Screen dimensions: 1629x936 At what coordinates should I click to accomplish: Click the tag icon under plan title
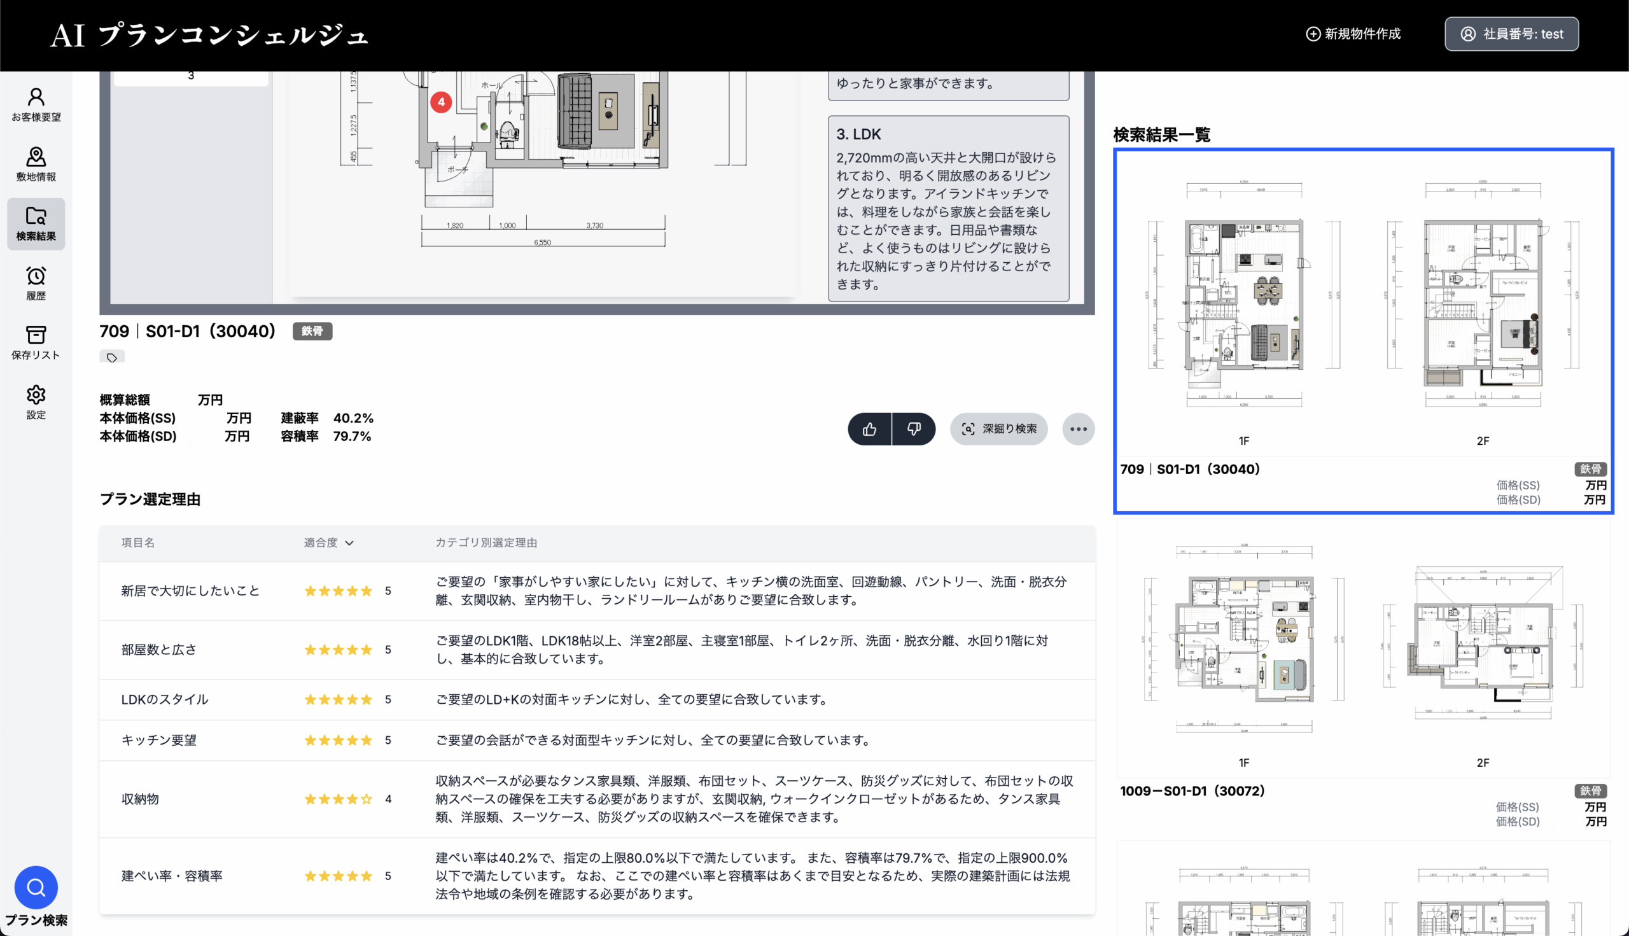[x=112, y=358]
